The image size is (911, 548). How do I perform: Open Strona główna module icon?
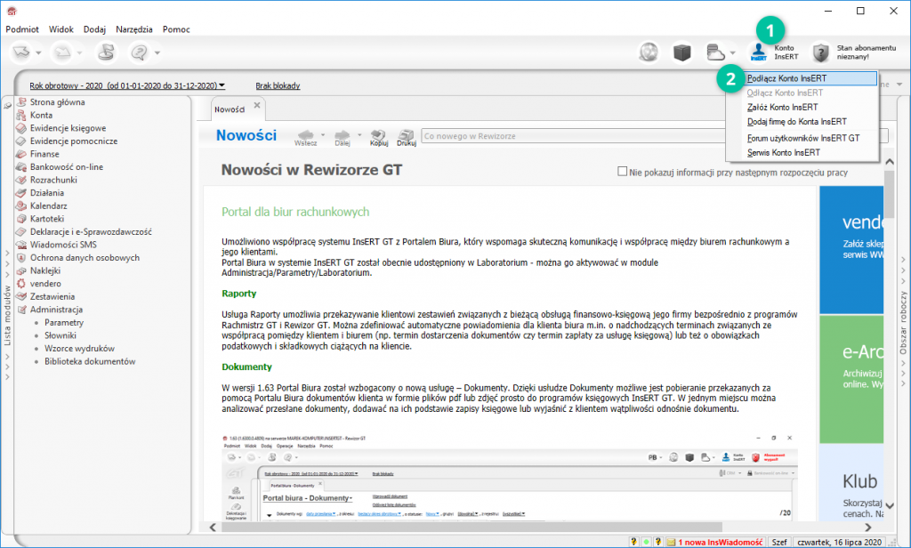pyautogui.click(x=21, y=101)
